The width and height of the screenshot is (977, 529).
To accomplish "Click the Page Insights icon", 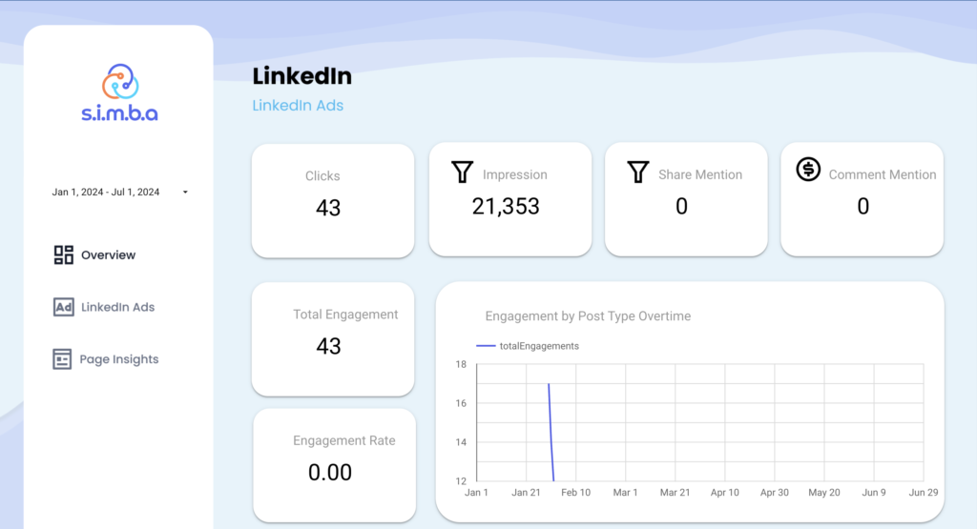I will pos(63,359).
